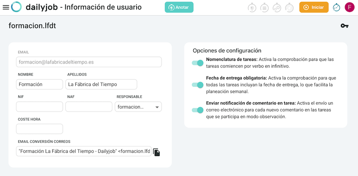Open the hamburger main menu
The image size is (358, 176).
(x=6, y=7)
